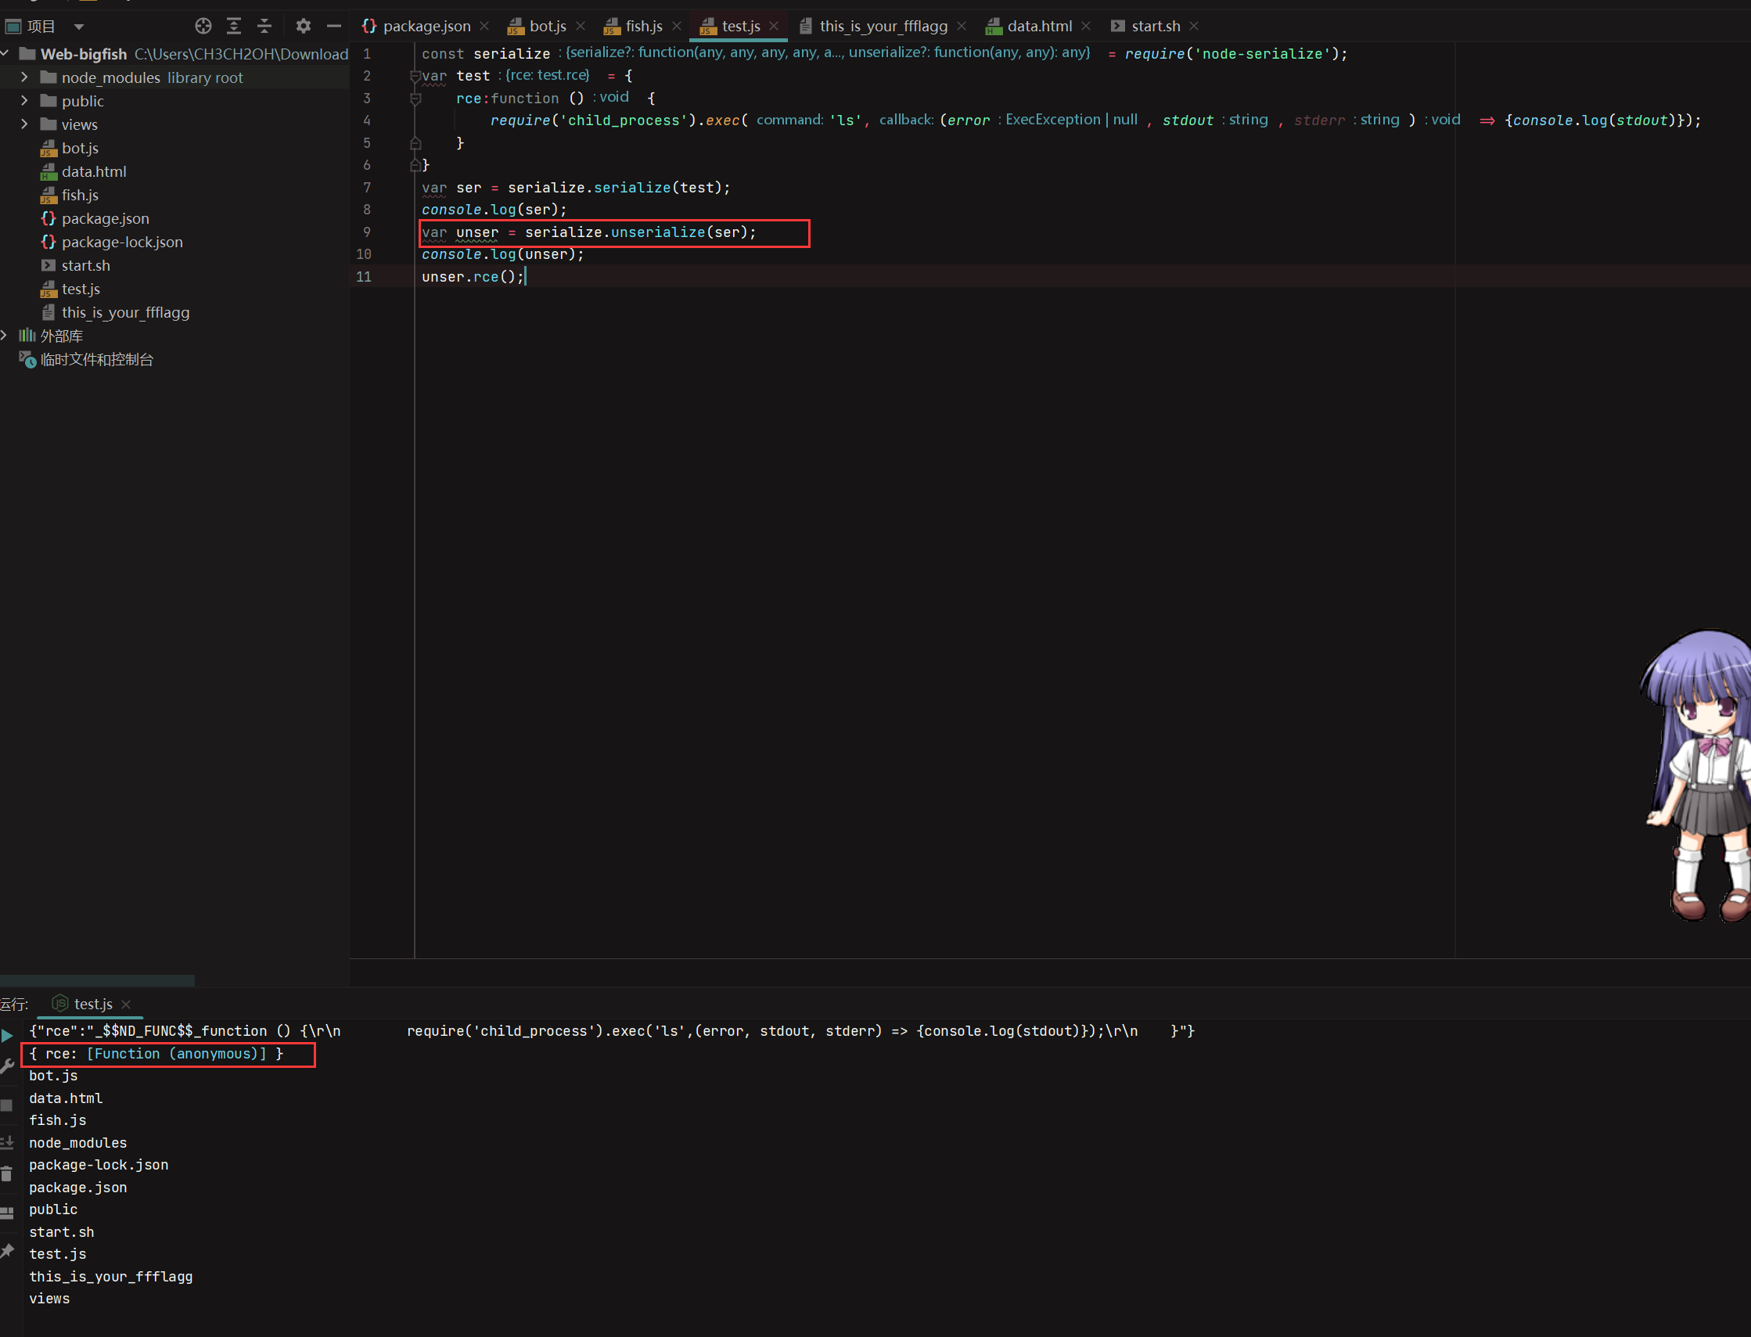Close the start.sh editor tab

(1194, 27)
